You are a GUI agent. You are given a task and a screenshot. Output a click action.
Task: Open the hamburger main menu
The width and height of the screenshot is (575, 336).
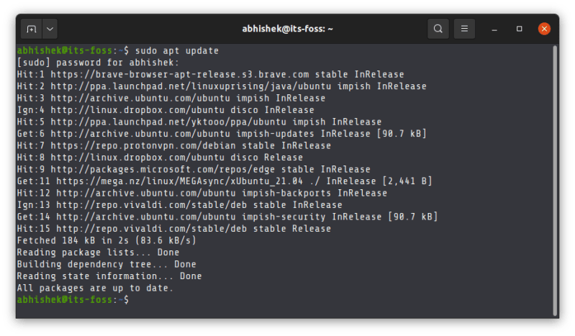pos(465,29)
